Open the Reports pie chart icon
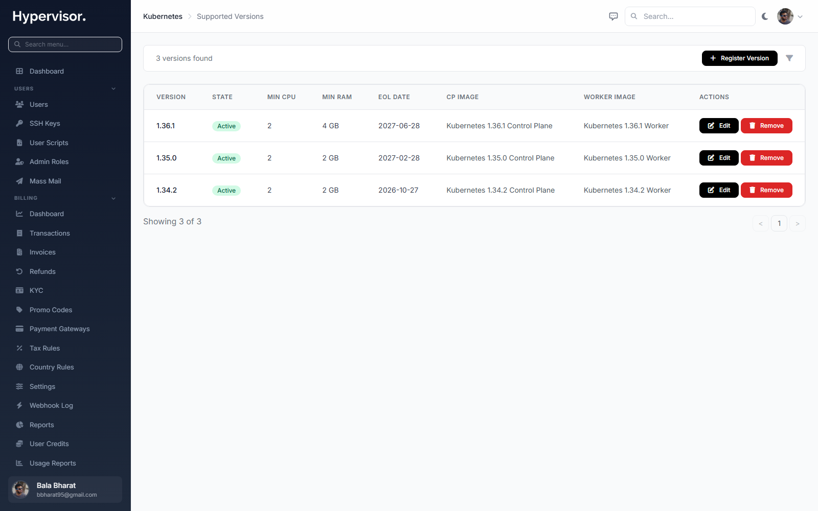The height and width of the screenshot is (511, 818). pyautogui.click(x=19, y=425)
